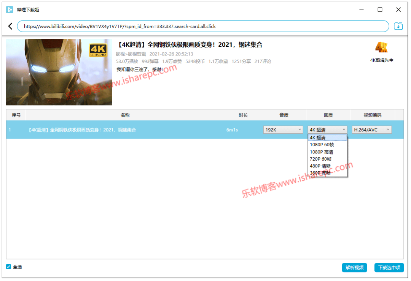The image size is (411, 281).
Task: Click the app logo in title bar
Action: 10,9
